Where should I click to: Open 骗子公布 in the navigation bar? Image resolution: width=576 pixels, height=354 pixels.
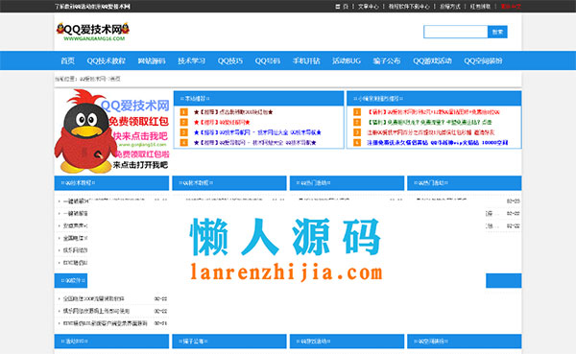click(387, 61)
